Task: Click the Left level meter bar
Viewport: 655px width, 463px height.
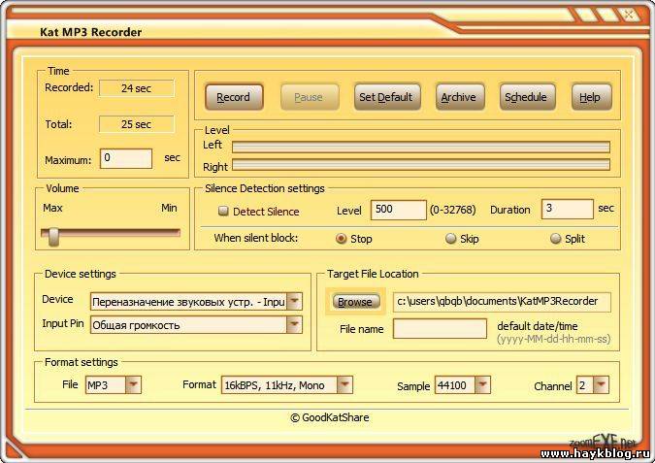Action: [x=421, y=147]
